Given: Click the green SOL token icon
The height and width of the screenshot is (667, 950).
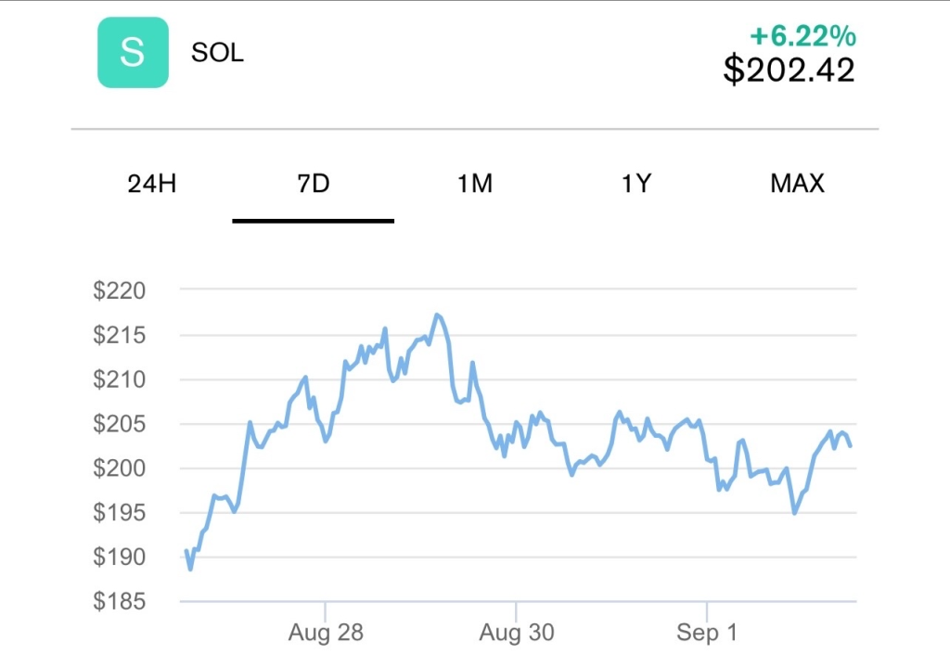Looking at the screenshot, I should (x=133, y=53).
